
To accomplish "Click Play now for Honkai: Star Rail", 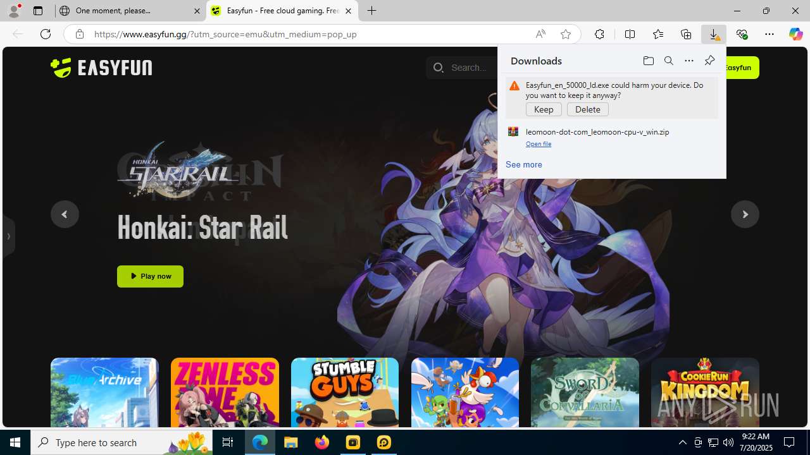I will tap(150, 276).
